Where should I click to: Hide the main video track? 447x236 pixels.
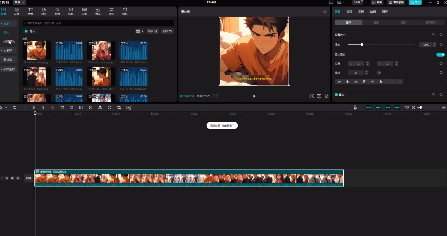[12, 178]
